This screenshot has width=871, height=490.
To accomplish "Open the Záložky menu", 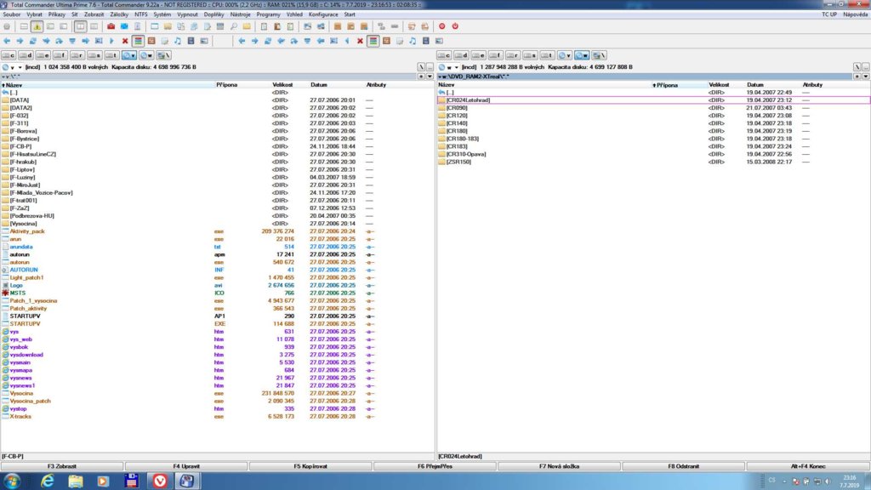I will pyautogui.click(x=119, y=14).
